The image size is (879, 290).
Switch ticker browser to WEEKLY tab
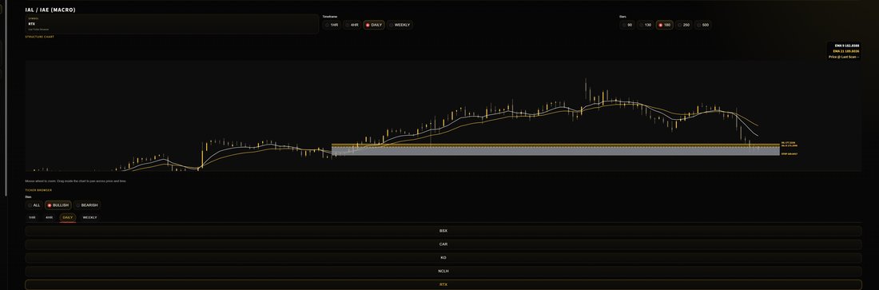pos(89,217)
